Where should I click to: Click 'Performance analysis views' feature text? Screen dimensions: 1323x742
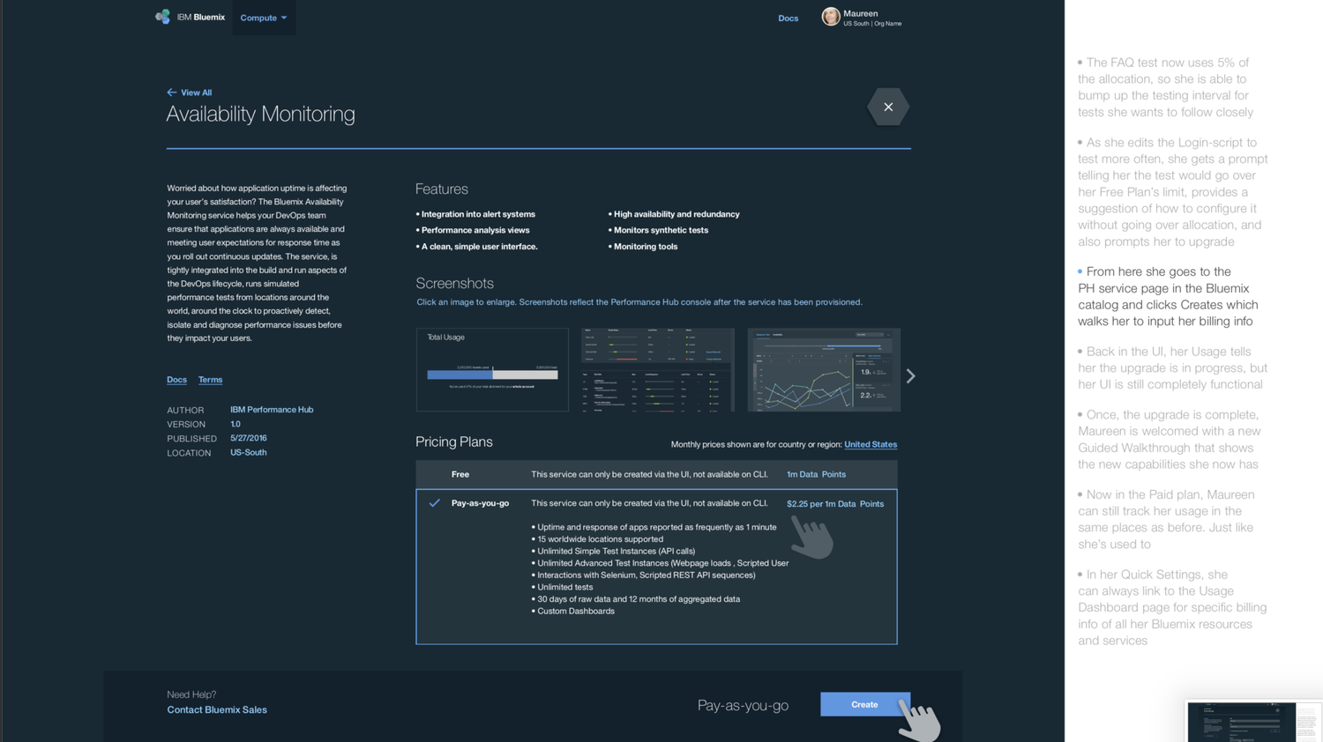pyautogui.click(x=475, y=230)
